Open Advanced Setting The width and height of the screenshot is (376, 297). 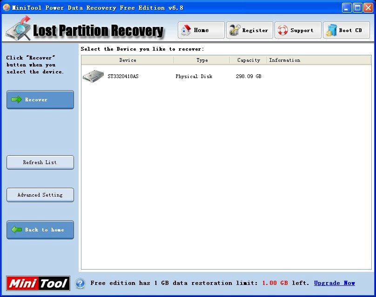pos(40,195)
